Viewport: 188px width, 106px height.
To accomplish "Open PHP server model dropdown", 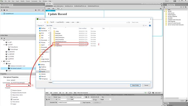I will [x=40, y=10].
